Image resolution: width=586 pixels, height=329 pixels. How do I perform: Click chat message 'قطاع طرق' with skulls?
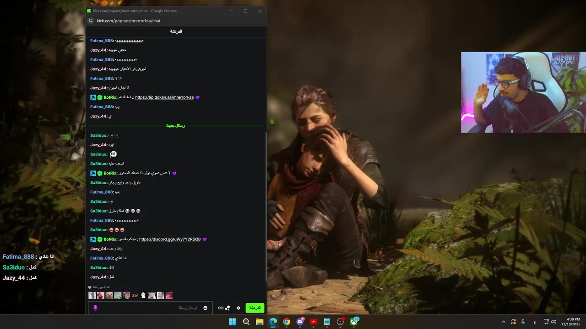click(x=125, y=211)
